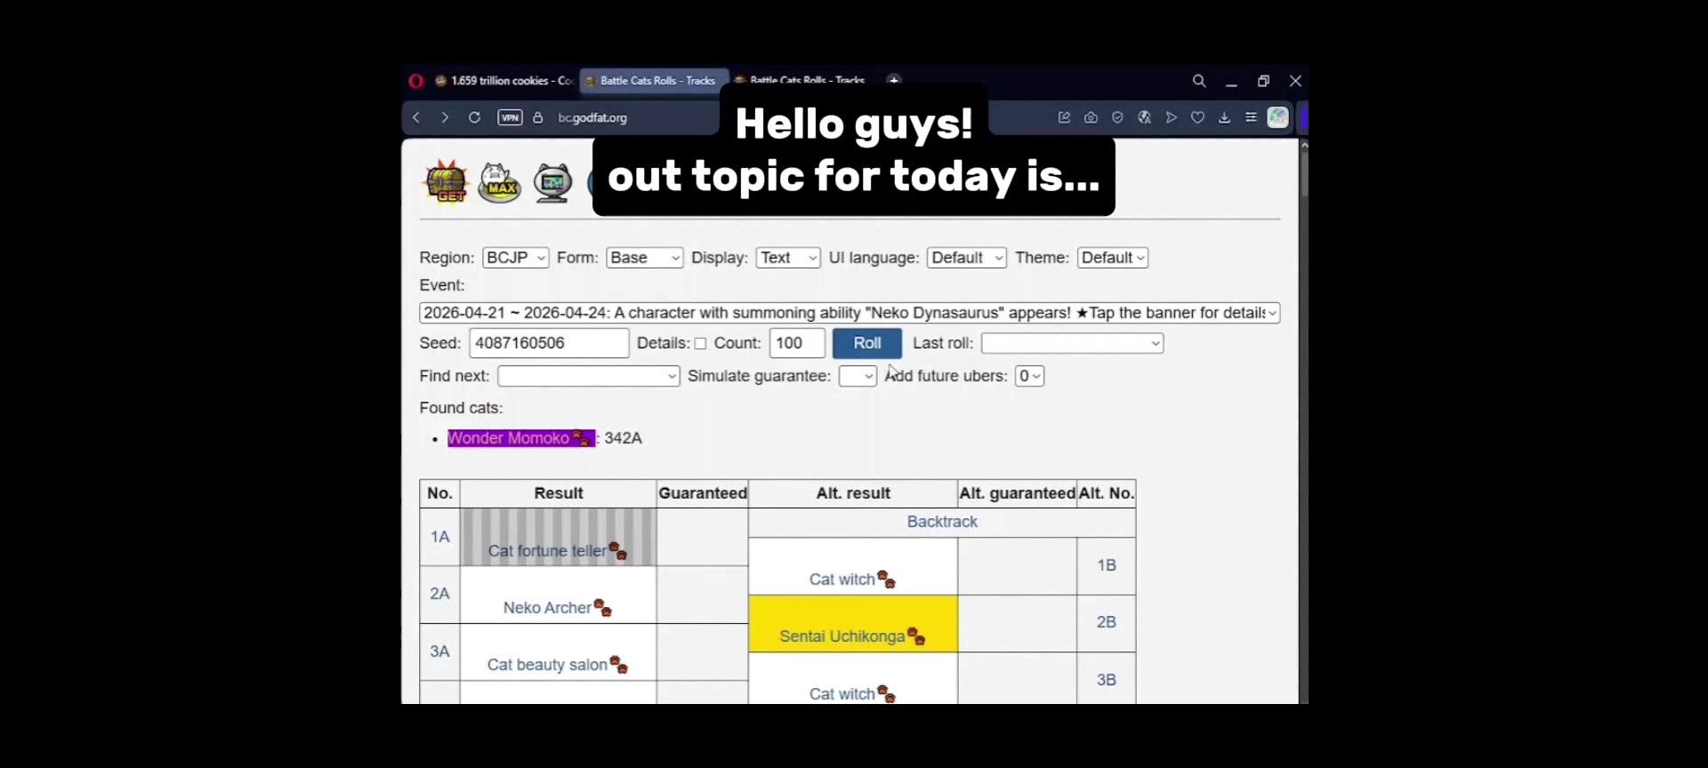The image size is (1708, 768).
Task: Switch to the trillion cookies tab
Action: pyautogui.click(x=504, y=81)
